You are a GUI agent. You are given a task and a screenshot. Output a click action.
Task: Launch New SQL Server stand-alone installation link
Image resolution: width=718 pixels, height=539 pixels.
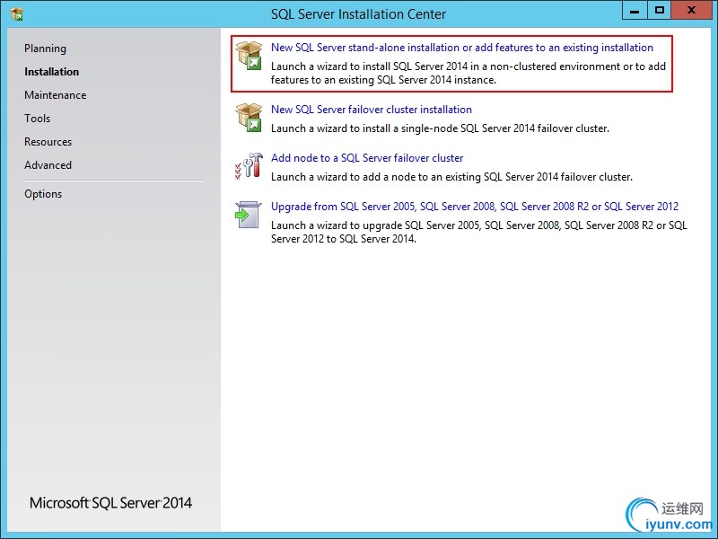tap(462, 48)
